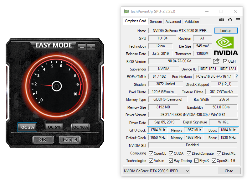The width and height of the screenshot is (247, 182).
Task: Click the BIOS Version field
Action: [x=180, y=61]
